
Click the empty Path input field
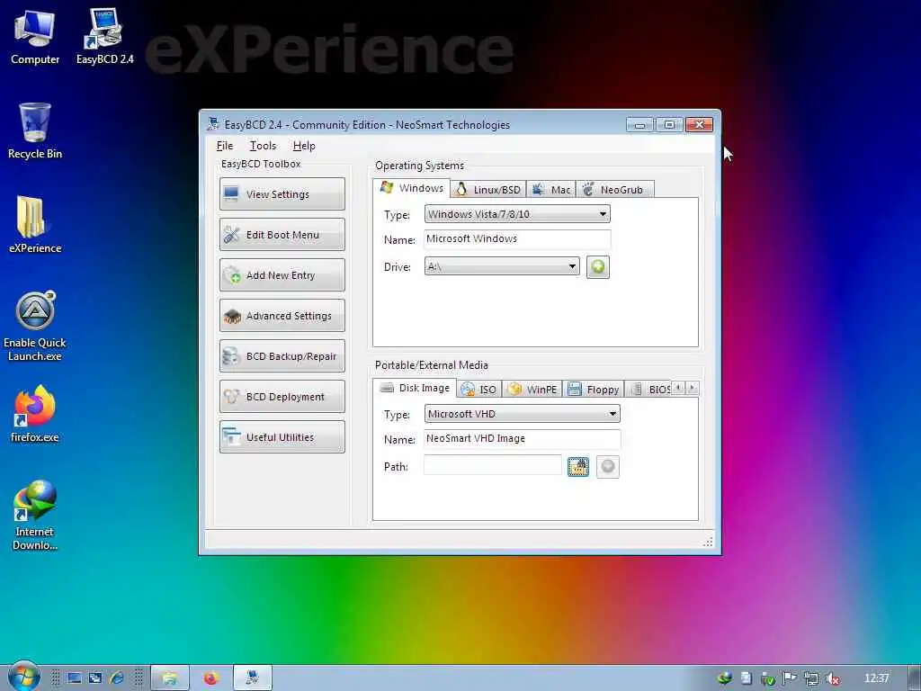[x=492, y=465]
